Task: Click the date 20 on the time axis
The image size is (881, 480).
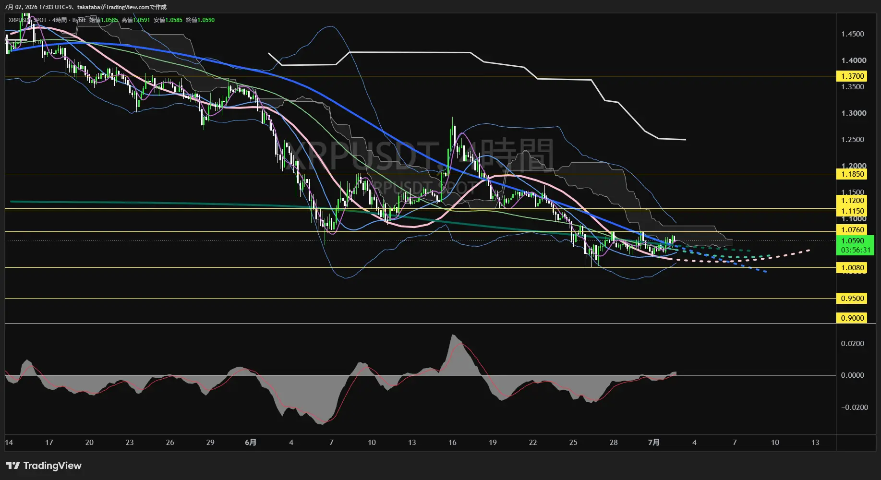Action: tap(89, 443)
